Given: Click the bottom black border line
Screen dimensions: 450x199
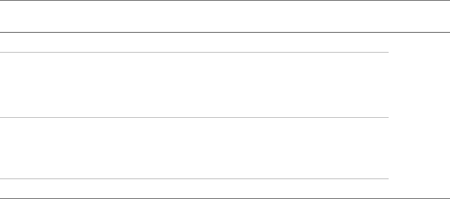Looking at the screenshot, I should coord(225,198).
